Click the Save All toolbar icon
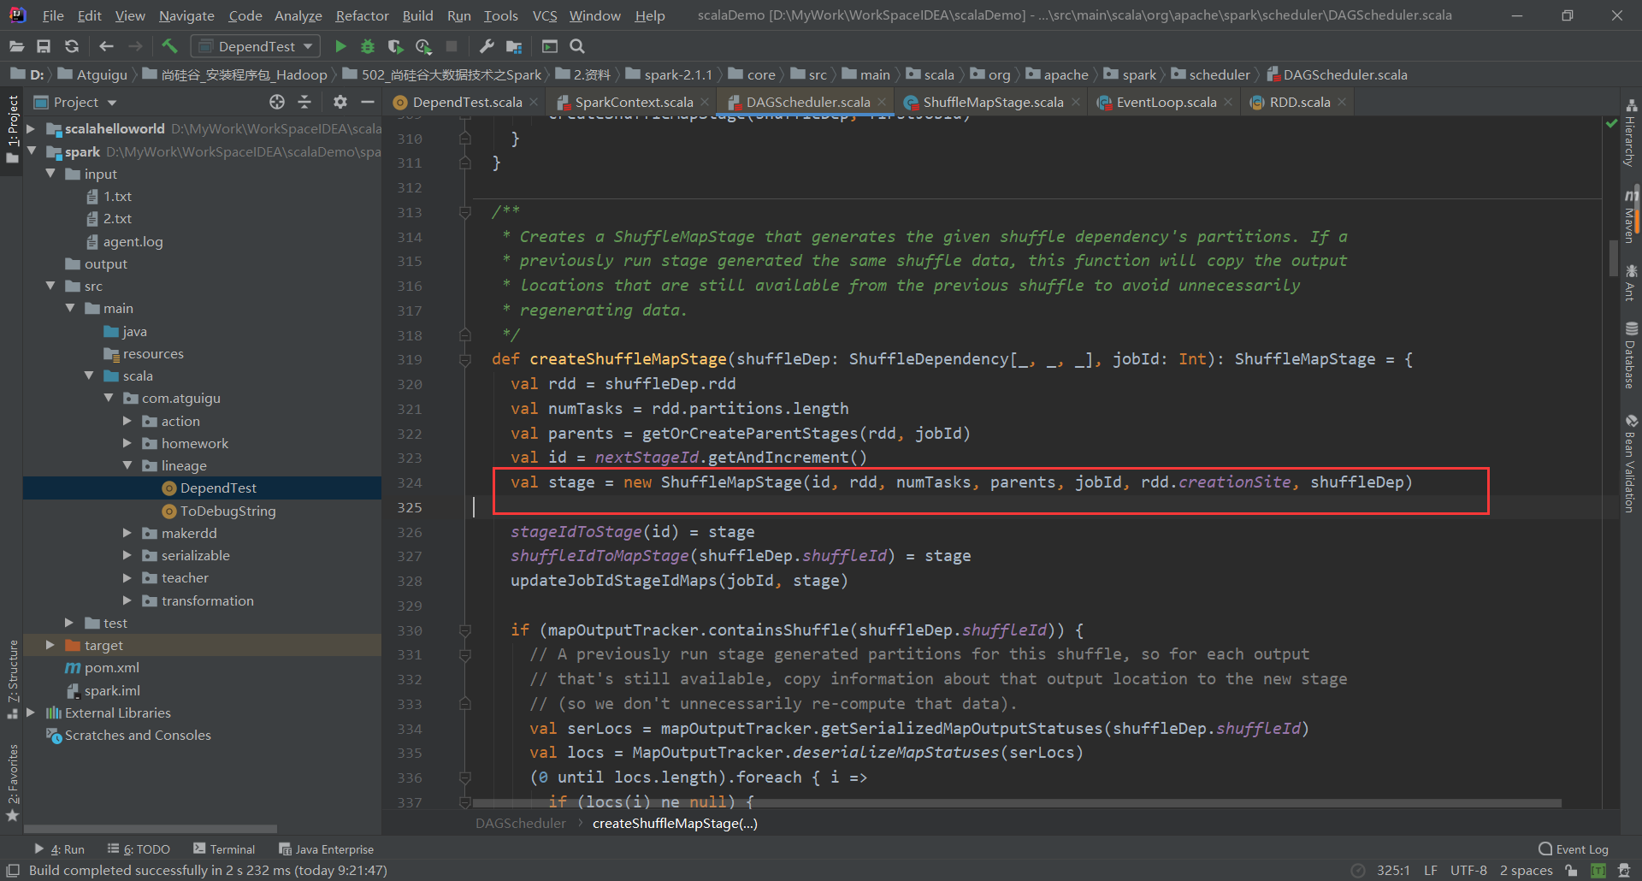Viewport: 1642px width, 881px height. click(x=44, y=46)
